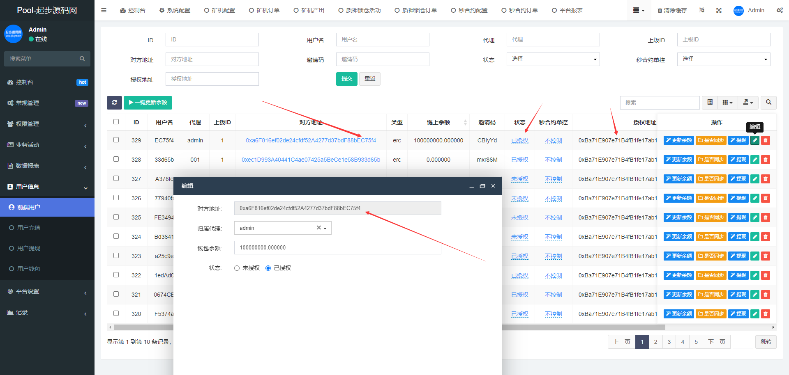Click the edit pencil icon for row 325
Screen dimensions: 789x375
point(755,217)
